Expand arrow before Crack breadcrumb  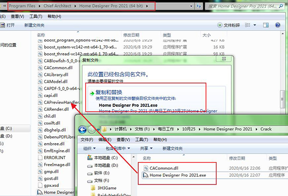coord(256,129)
